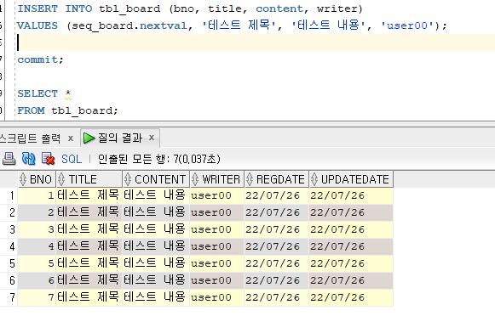Select row number 4 in results grid
Image resolution: width=495 pixels, height=316 pixels.
9,246
